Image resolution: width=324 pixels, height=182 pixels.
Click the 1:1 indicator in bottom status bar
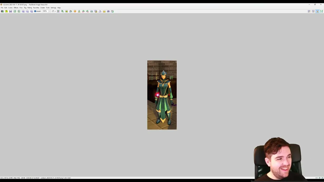click(x=316, y=178)
